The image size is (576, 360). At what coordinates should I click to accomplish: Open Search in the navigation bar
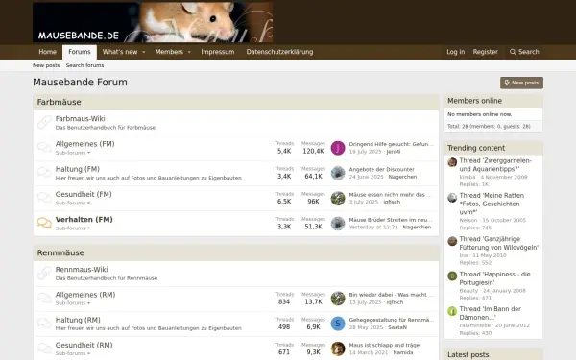(524, 52)
